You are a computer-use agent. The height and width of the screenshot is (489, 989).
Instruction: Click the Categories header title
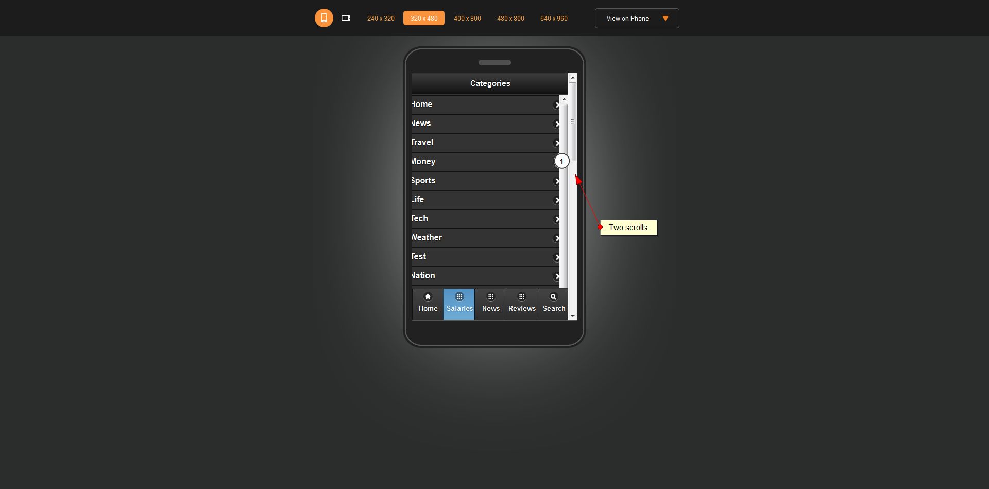(490, 83)
